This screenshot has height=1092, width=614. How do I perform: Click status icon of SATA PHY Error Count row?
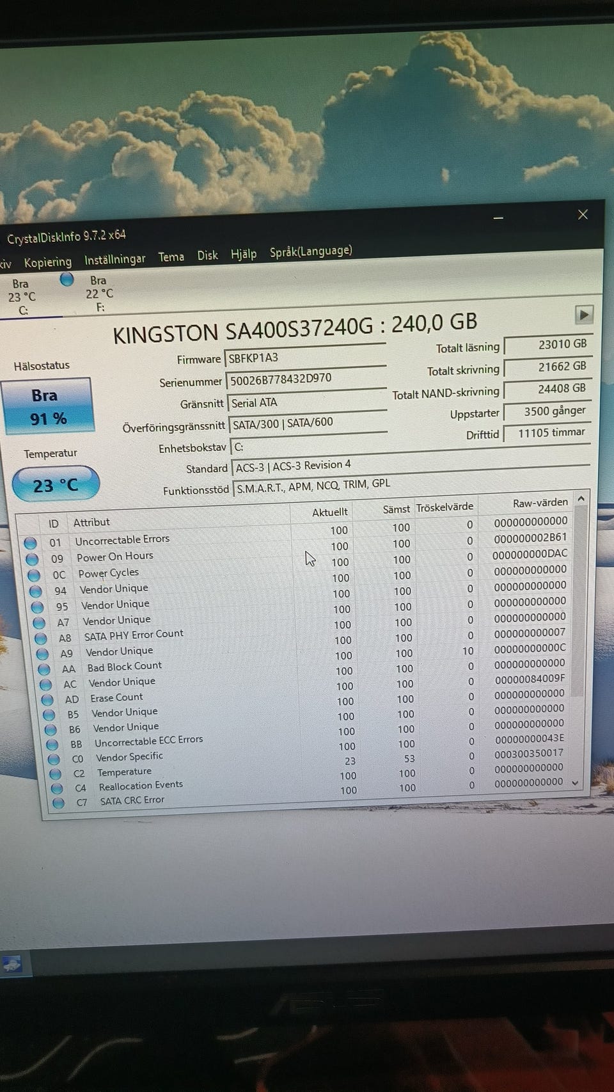41,638
